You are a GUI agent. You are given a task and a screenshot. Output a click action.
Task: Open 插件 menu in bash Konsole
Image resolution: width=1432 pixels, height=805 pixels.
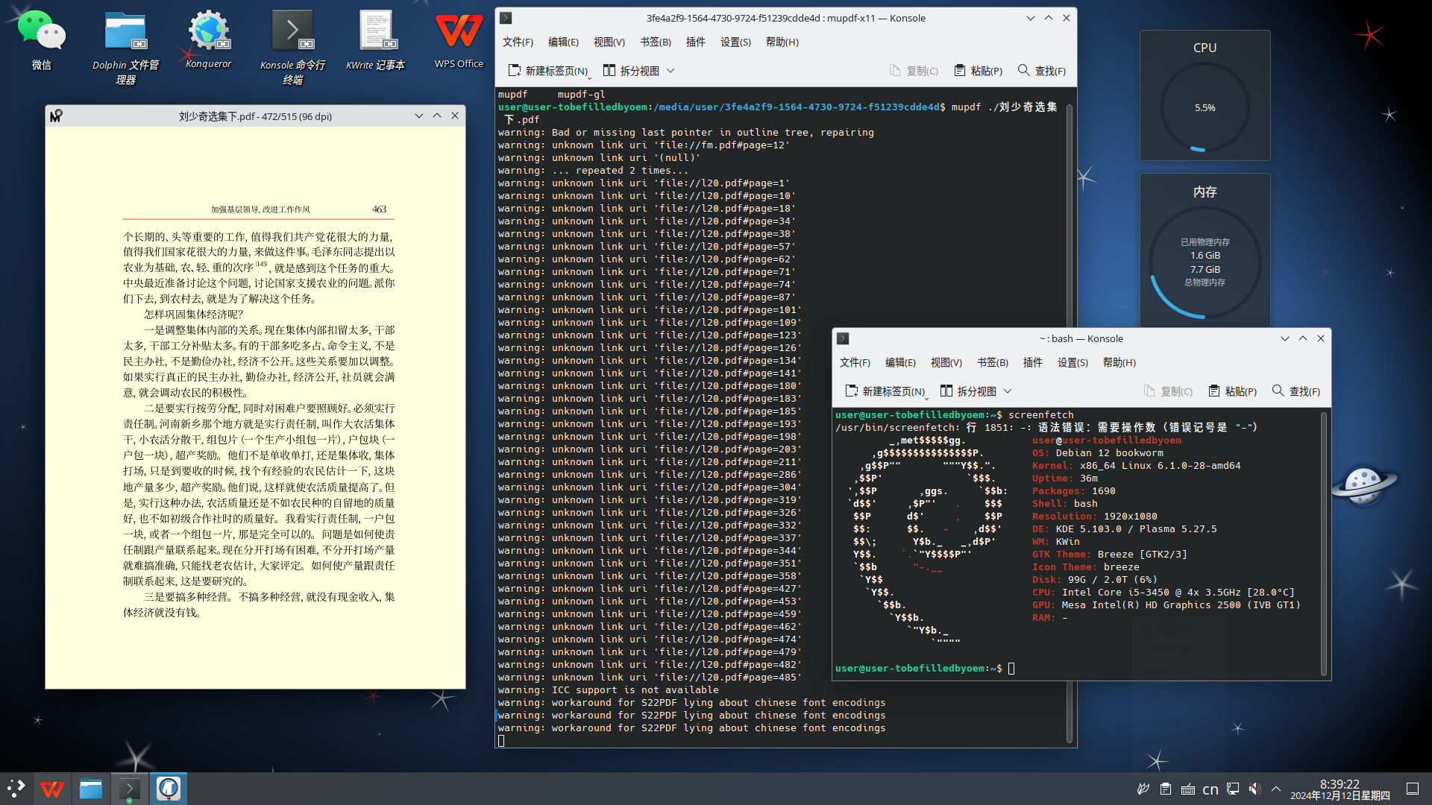(x=1032, y=363)
